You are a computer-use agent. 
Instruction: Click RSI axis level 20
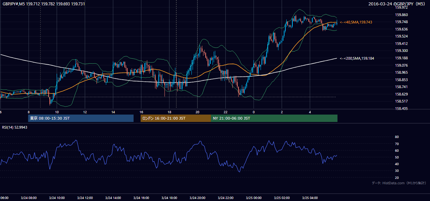coord(397,178)
